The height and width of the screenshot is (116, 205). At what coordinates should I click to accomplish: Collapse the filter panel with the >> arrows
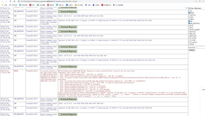point(187,8)
